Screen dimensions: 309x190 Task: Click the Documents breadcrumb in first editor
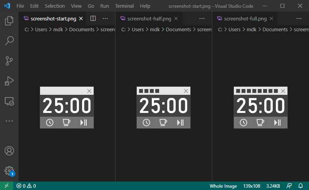click(81, 29)
